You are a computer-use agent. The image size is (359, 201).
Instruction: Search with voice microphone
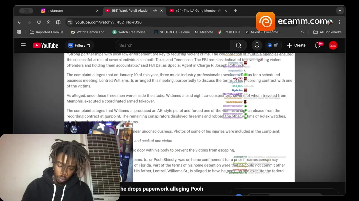(257, 45)
